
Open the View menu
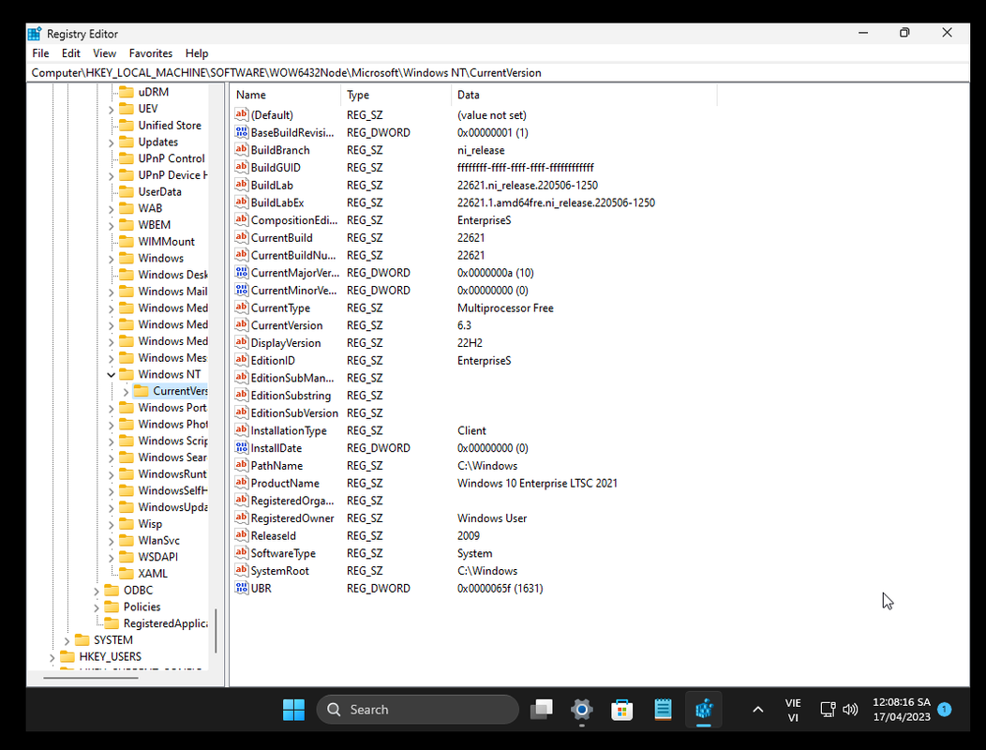104,53
